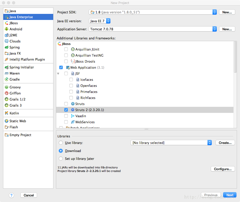Check the WebServices checkbox

coord(66,122)
